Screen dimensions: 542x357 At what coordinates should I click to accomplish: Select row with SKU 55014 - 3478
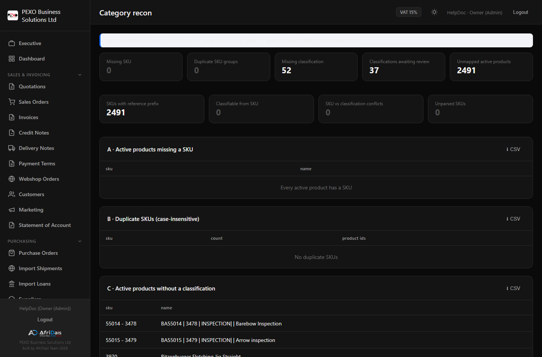[x=316, y=324]
